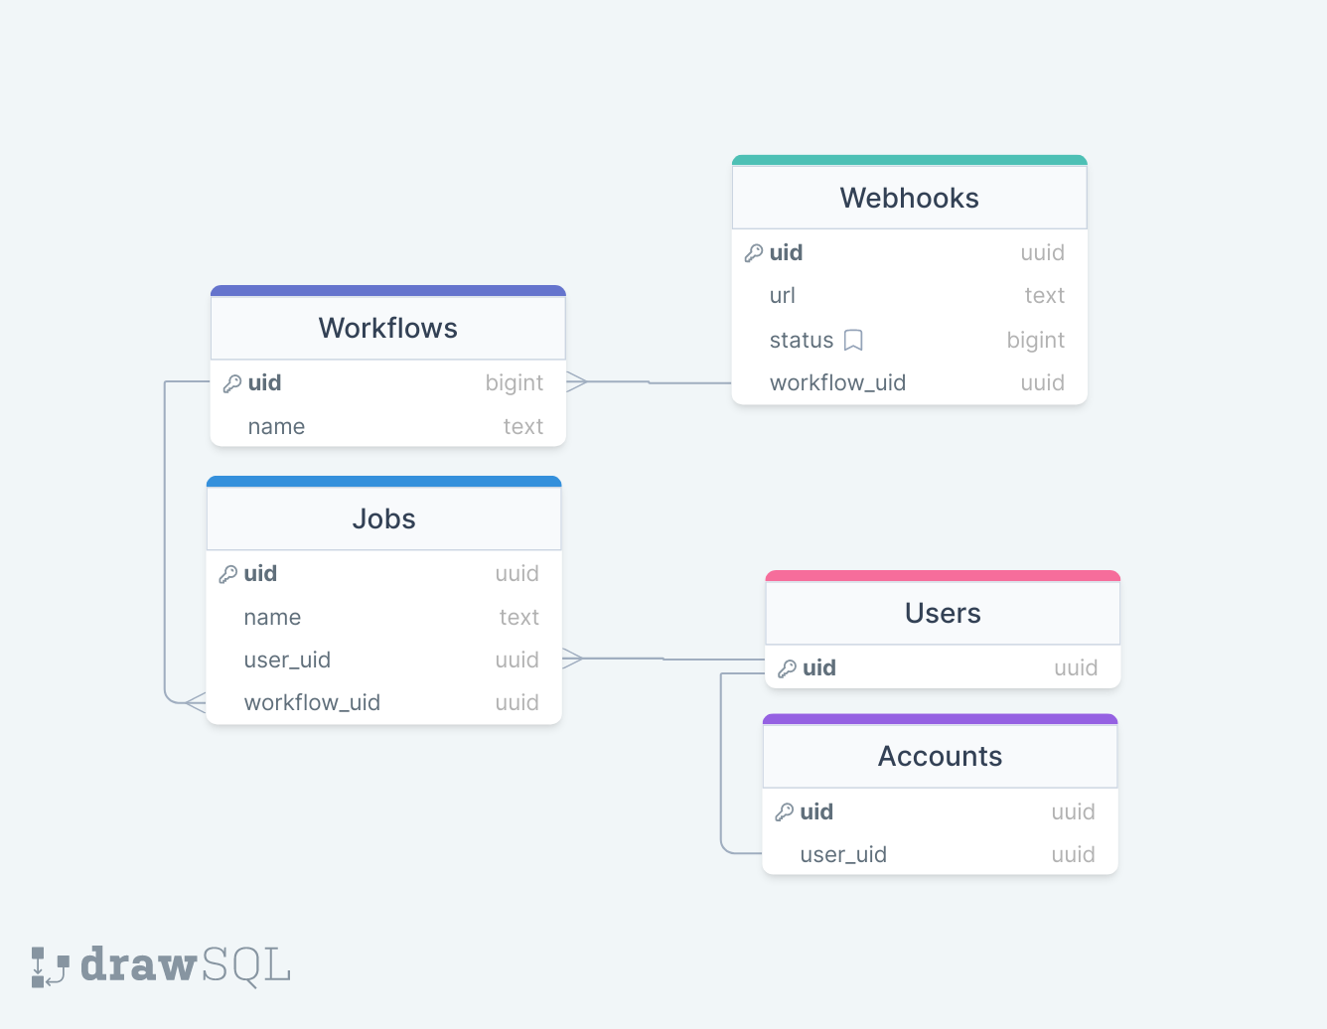Select the user_uid column in Jobs
This screenshot has height=1029, width=1327.
[x=384, y=661]
